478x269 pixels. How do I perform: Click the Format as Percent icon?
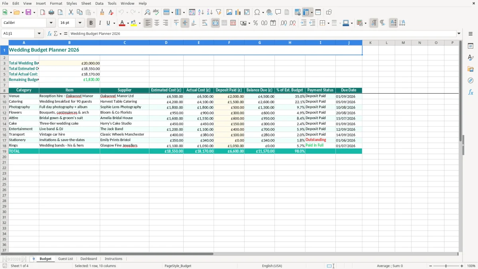click(255, 23)
